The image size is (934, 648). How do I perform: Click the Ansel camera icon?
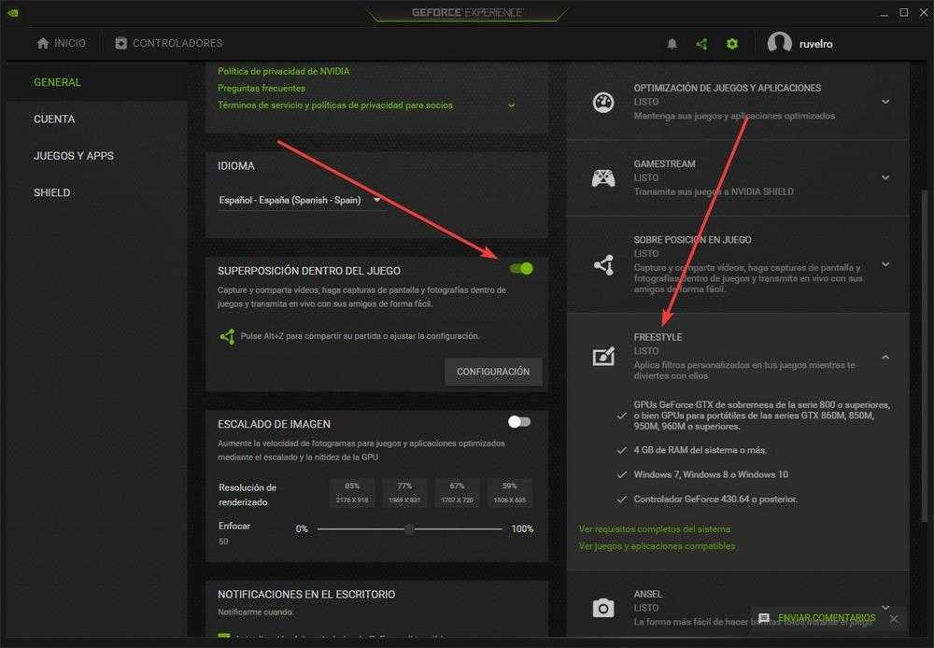pyautogui.click(x=603, y=609)
